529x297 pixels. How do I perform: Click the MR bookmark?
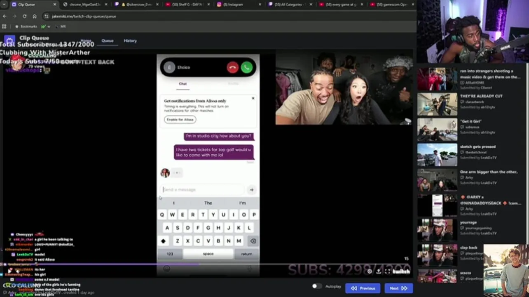pyautogui.click(x=60, y=26)
